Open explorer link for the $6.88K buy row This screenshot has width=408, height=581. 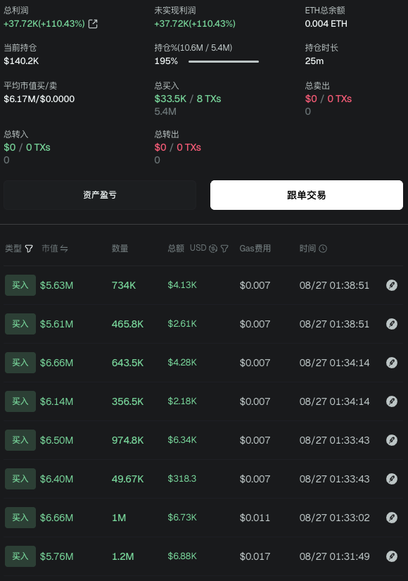pos(392,556)
